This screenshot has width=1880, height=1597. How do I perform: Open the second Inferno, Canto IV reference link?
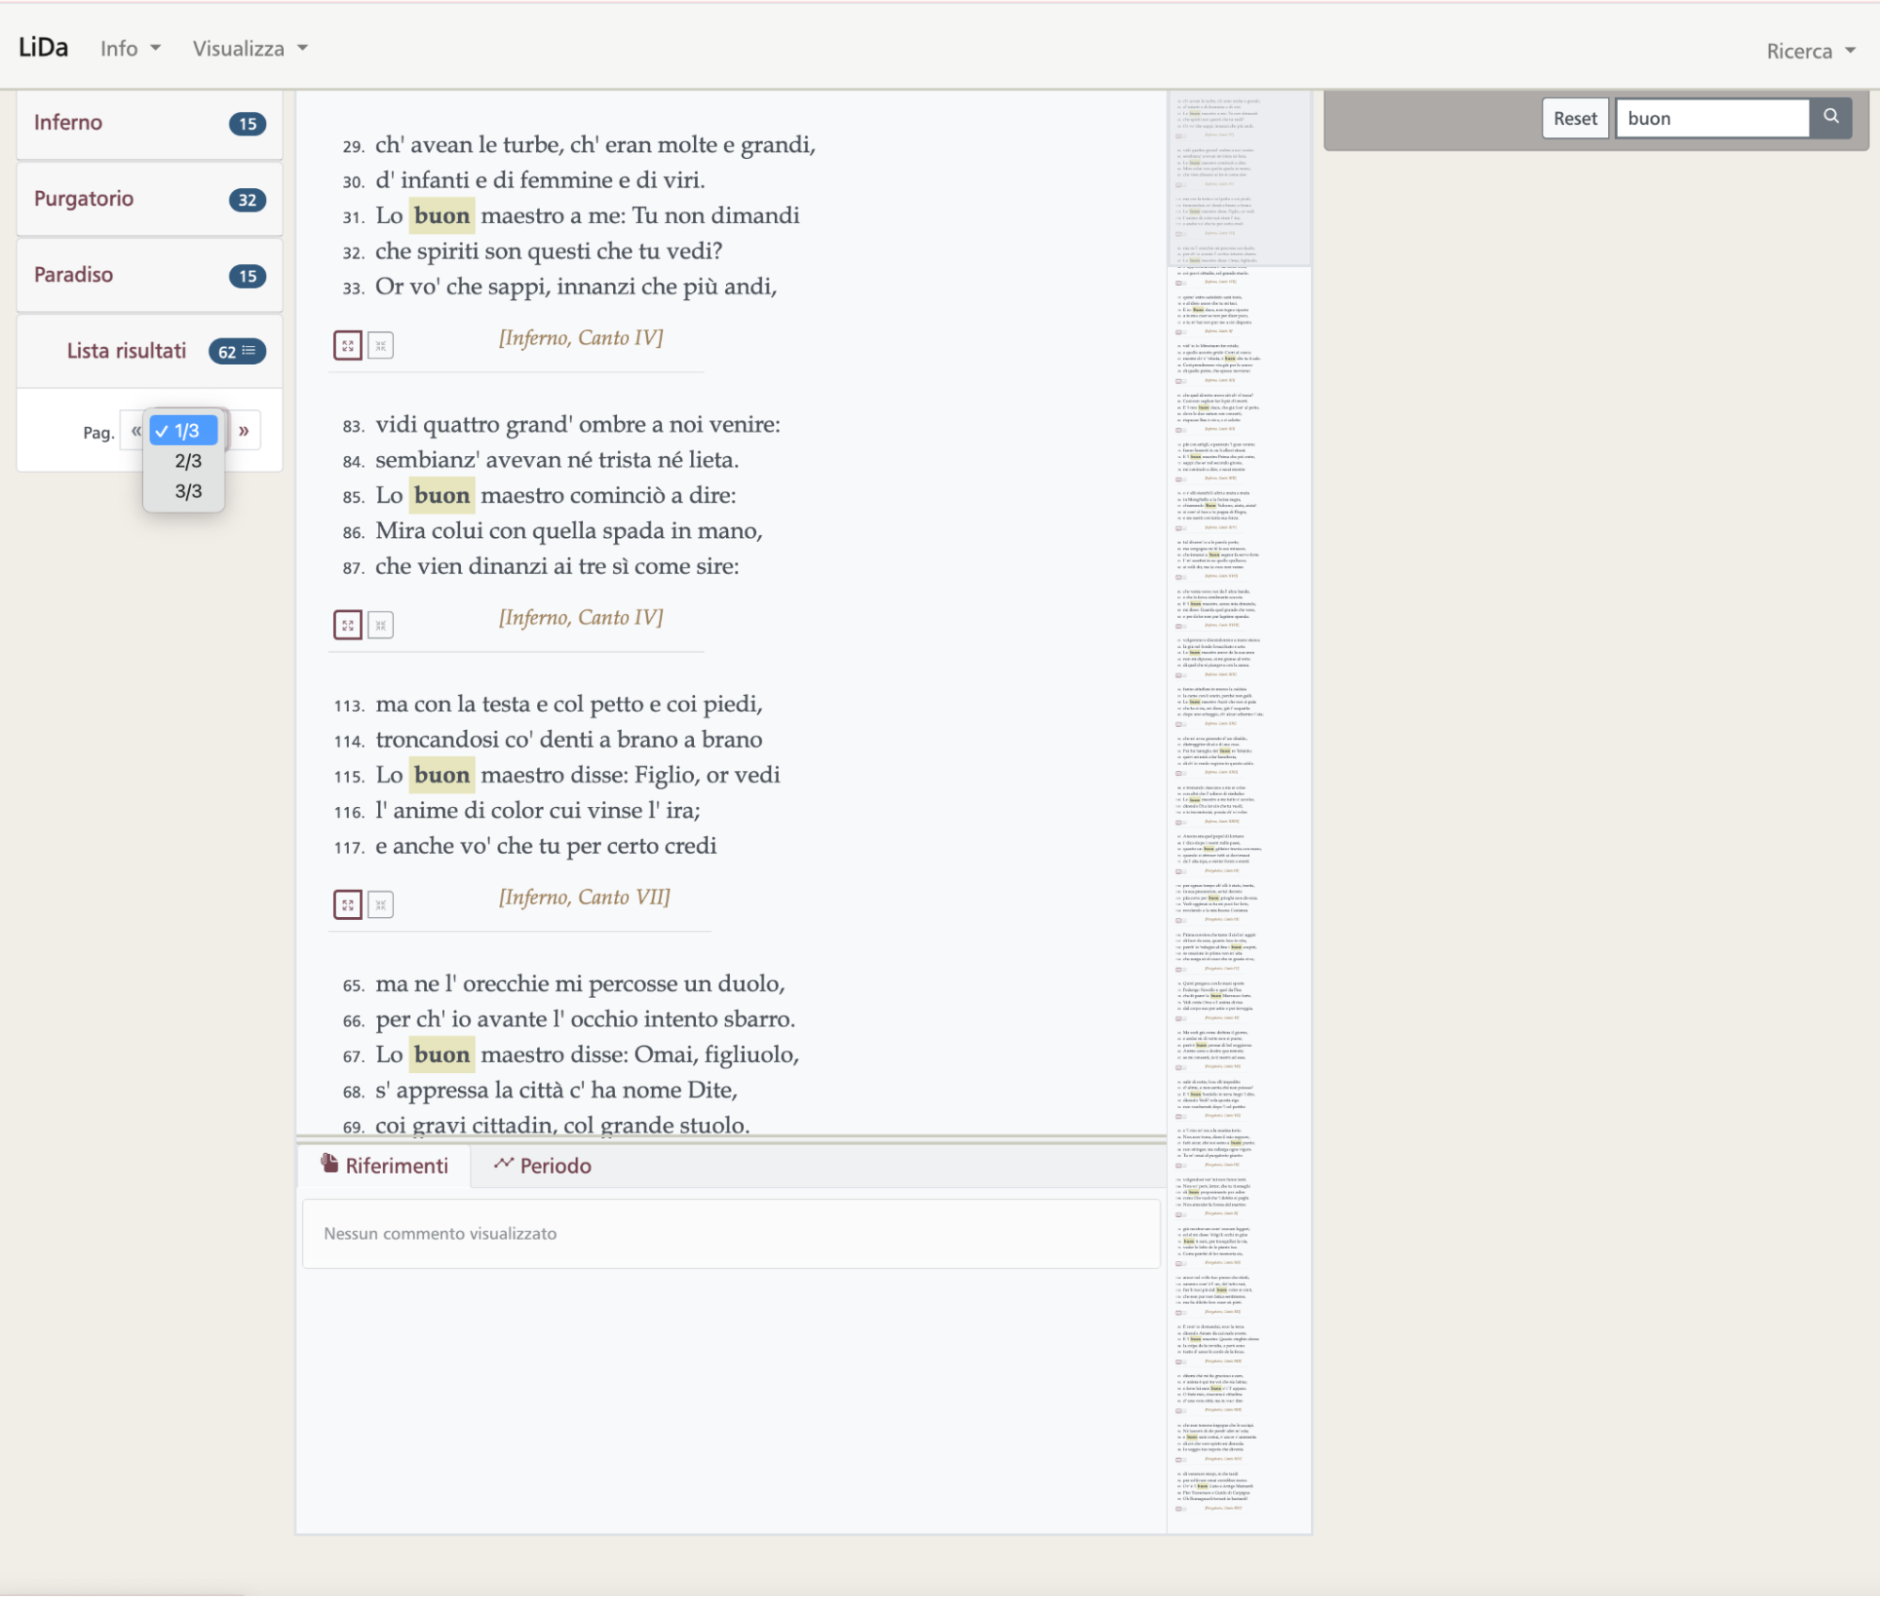coord(580,617)
